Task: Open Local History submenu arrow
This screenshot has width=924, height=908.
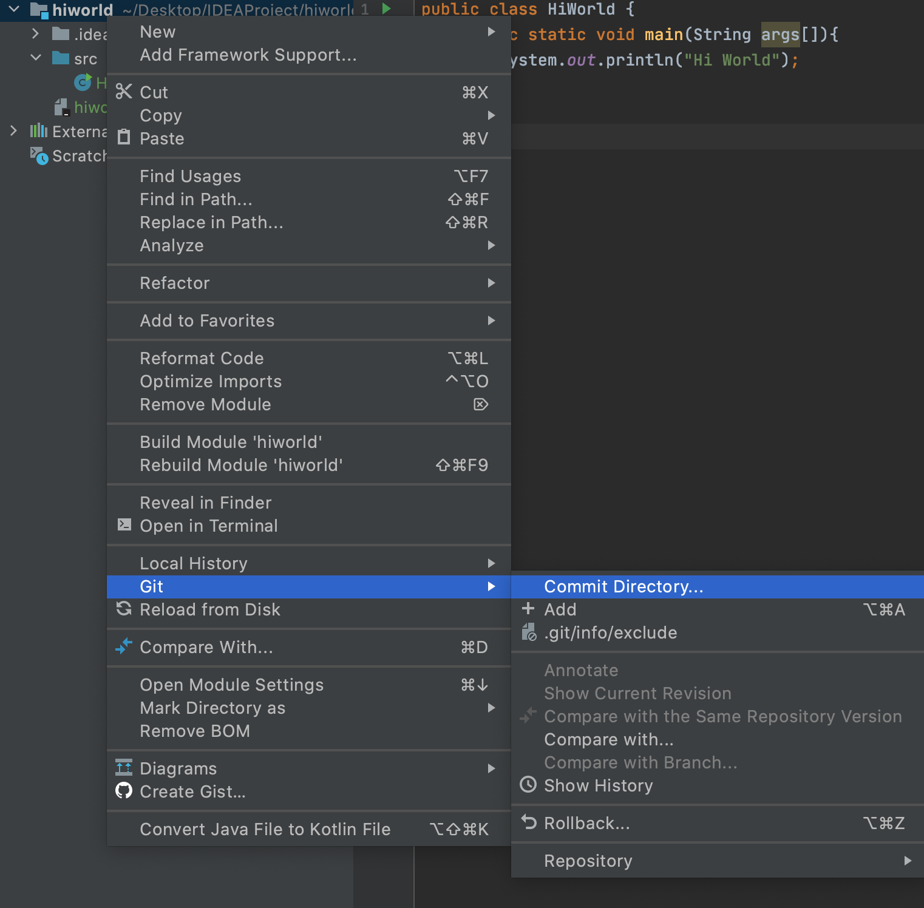Action: [491, 563]
